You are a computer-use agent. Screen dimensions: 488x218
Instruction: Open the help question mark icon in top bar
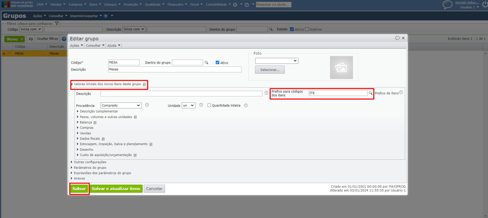coord(247,5)
